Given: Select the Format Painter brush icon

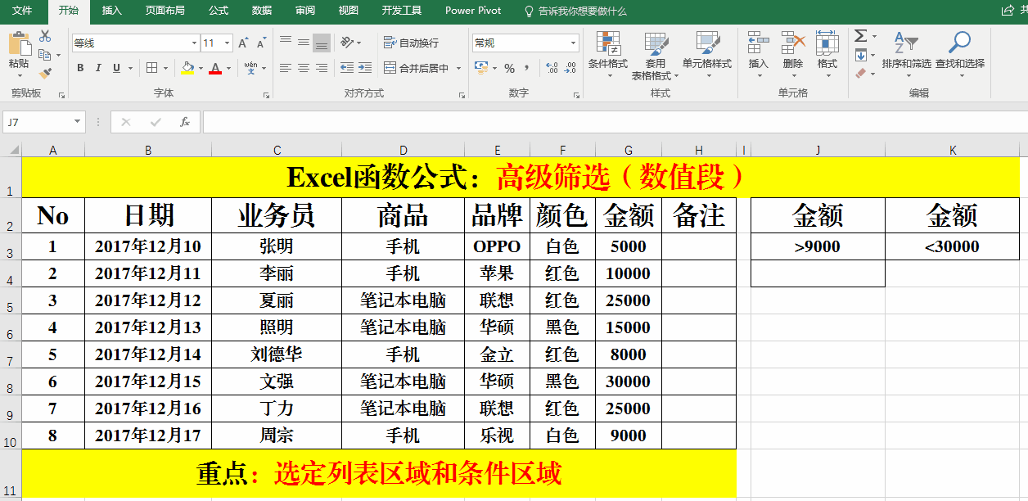Looking at the screenshot, I should click(45, 74).
